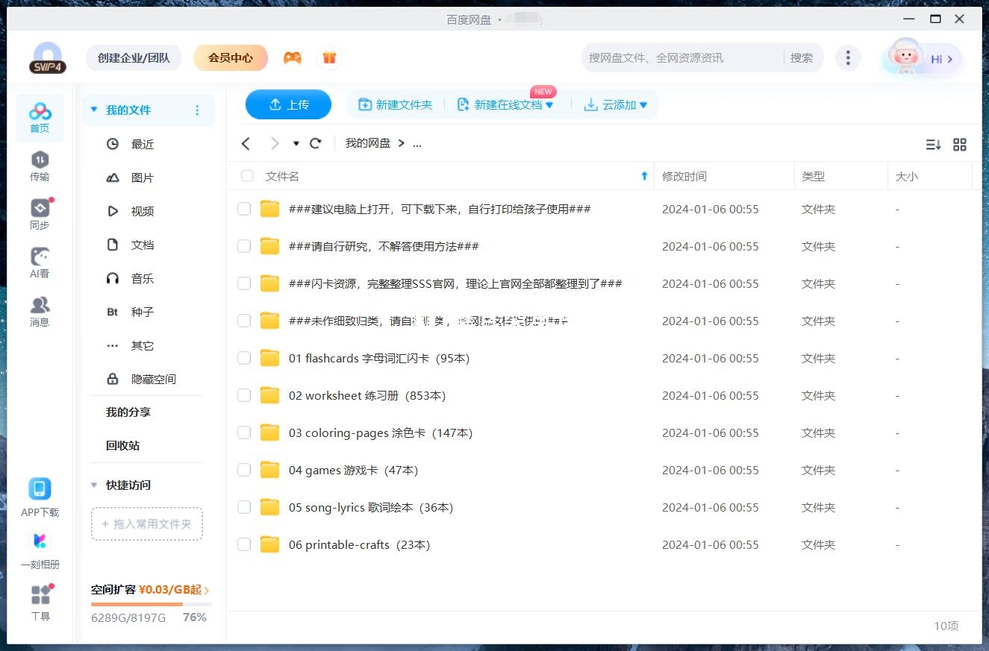This screenshot has height=651, width=989.
Task: Open the 同步 (Sync) panel
Action: point(40,214)
